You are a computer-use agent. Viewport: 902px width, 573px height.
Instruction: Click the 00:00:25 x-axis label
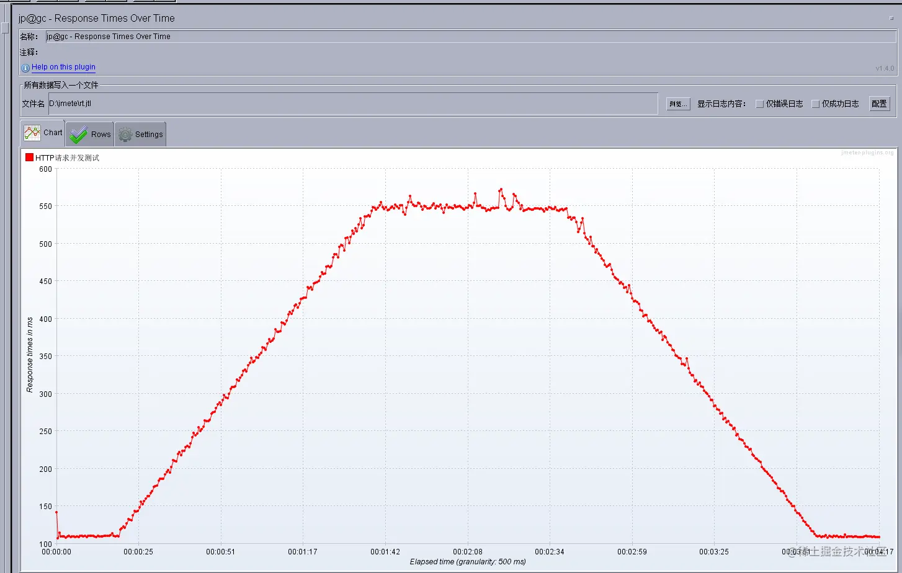pos(138,552)
